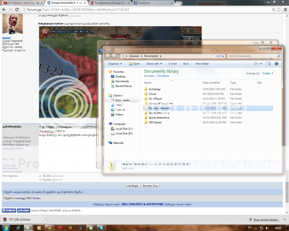The width and height of the screenshot is (289, 231).
Task: Toggle the Enable signature checkbox
Action: (40, 180)
